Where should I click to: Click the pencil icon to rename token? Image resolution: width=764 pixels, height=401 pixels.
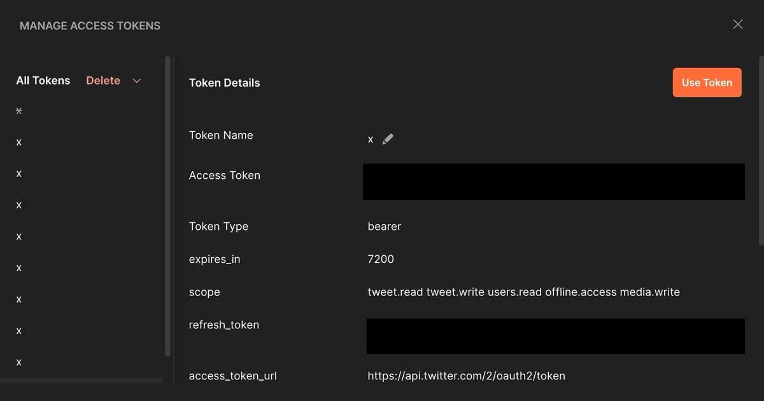388,139
